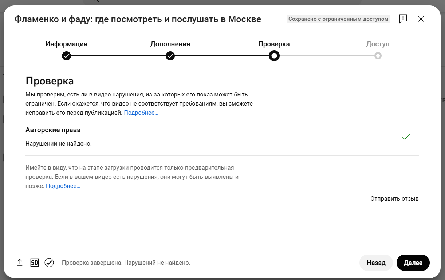Open the first Подробнее link under Проверка

point(141,113)
